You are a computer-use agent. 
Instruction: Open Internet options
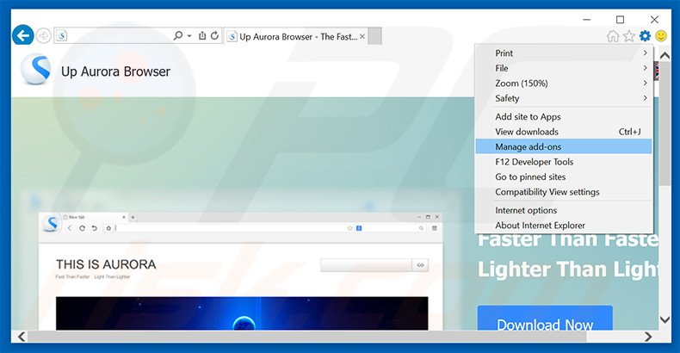pos(564,210)
